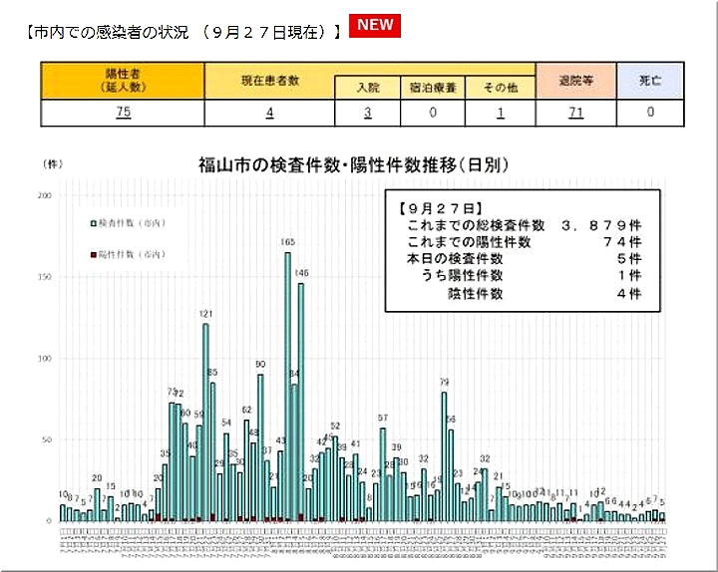This screenshot has width=718, height=572.
Task: Click the bar labeled 79
Action: tap(444, 453)
